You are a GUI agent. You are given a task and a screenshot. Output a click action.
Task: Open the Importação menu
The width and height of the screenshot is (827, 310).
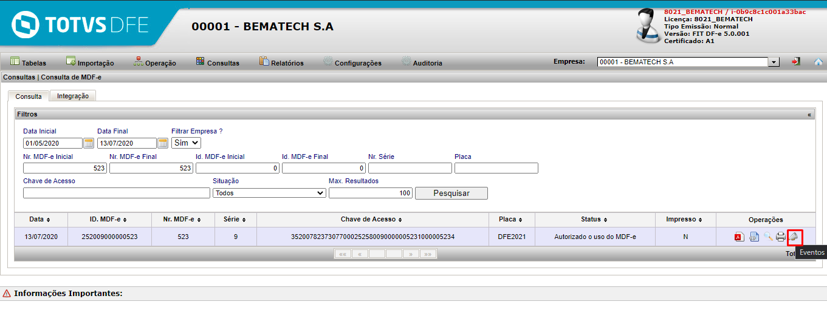tap(90, 62)
